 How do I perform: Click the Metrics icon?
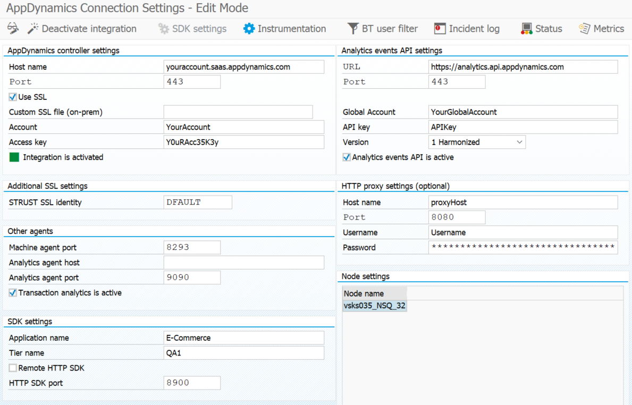pos(585,29)
